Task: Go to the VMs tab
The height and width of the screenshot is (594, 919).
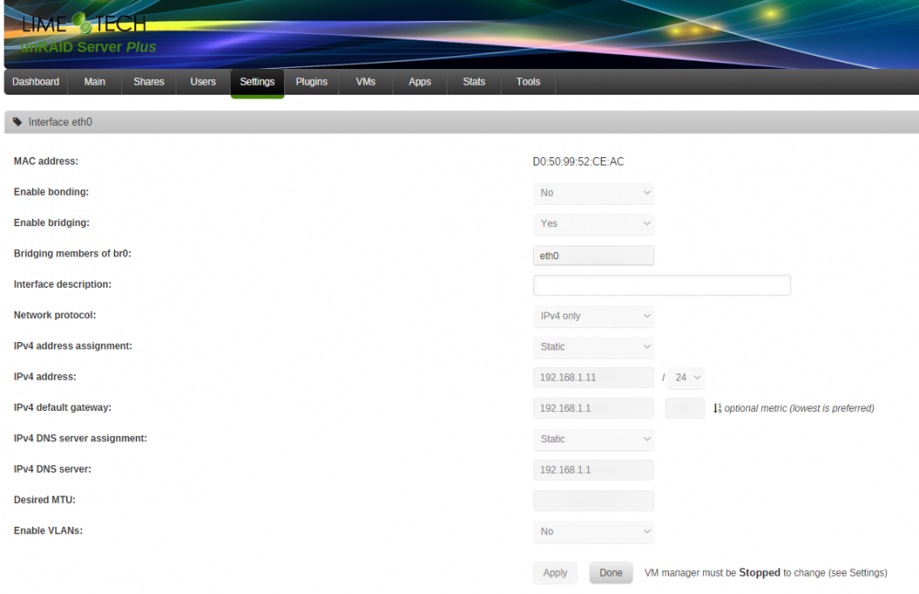Action: click(366, 82)
